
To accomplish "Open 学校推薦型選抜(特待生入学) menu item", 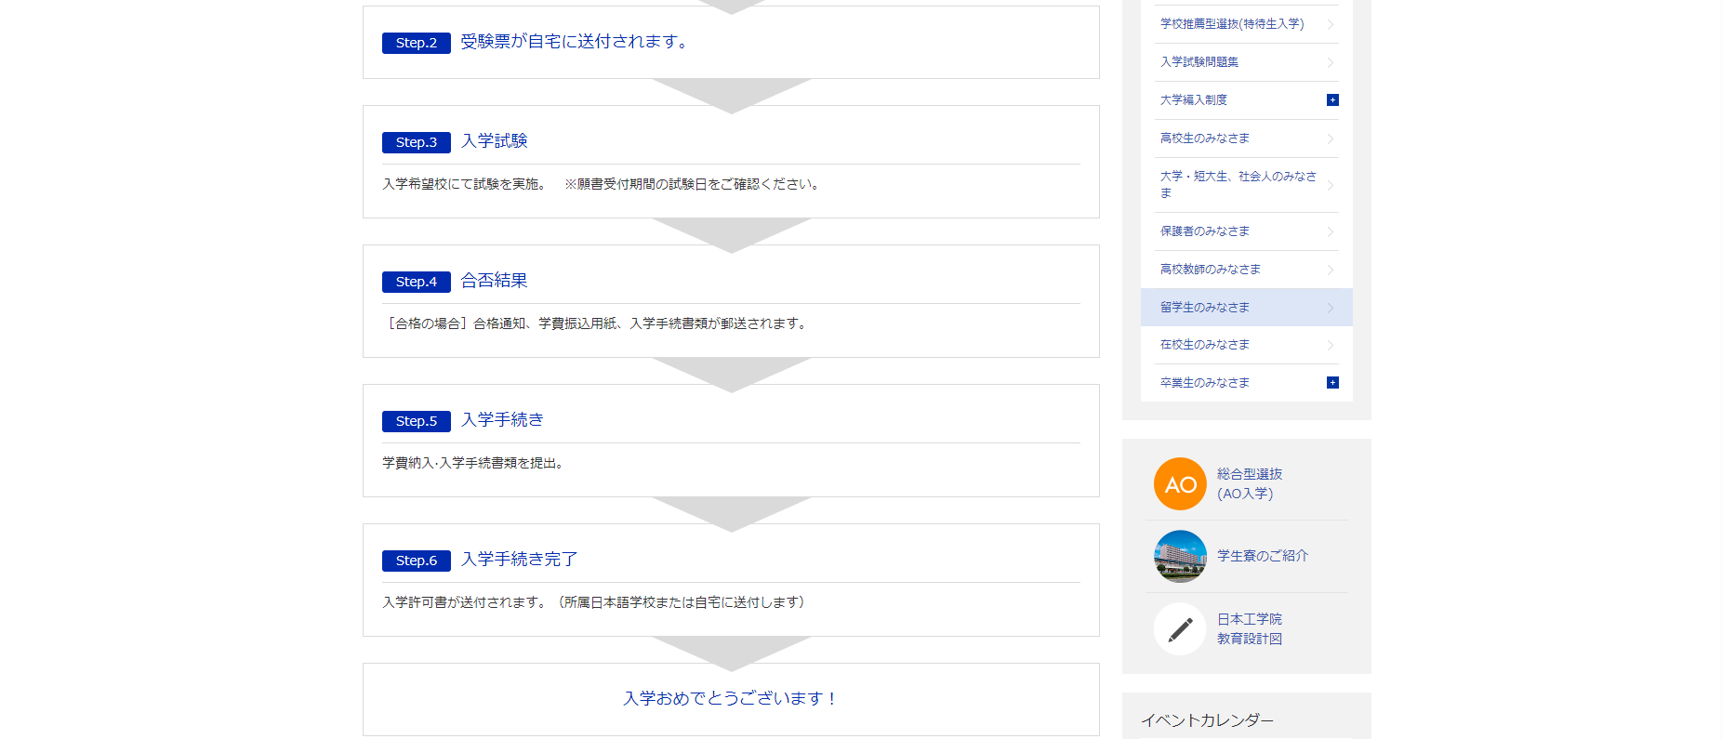I will pyautogui.click(x=1232, y=24).
